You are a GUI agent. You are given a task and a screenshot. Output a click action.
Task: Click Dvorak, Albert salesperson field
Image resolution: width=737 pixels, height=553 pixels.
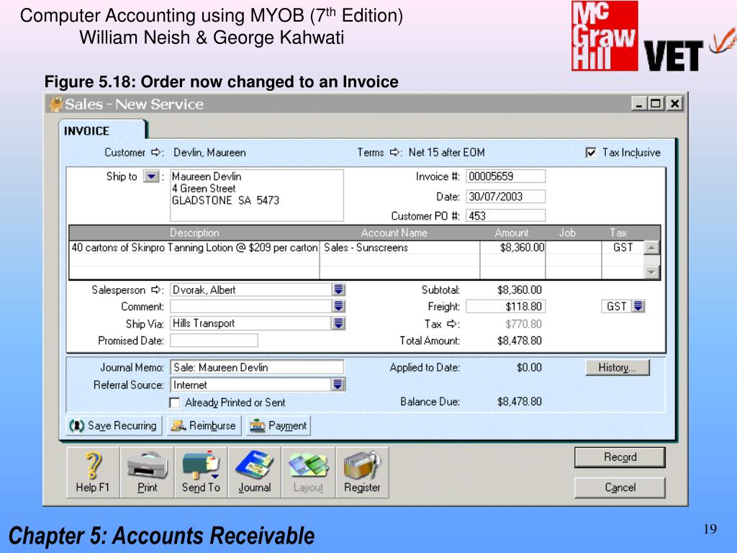(x=251, y=289)
